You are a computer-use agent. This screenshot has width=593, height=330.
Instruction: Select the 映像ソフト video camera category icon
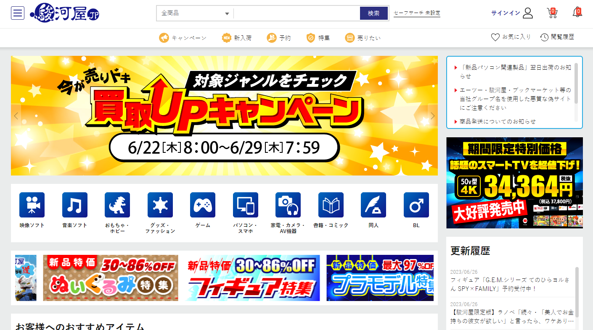point(32,205)
